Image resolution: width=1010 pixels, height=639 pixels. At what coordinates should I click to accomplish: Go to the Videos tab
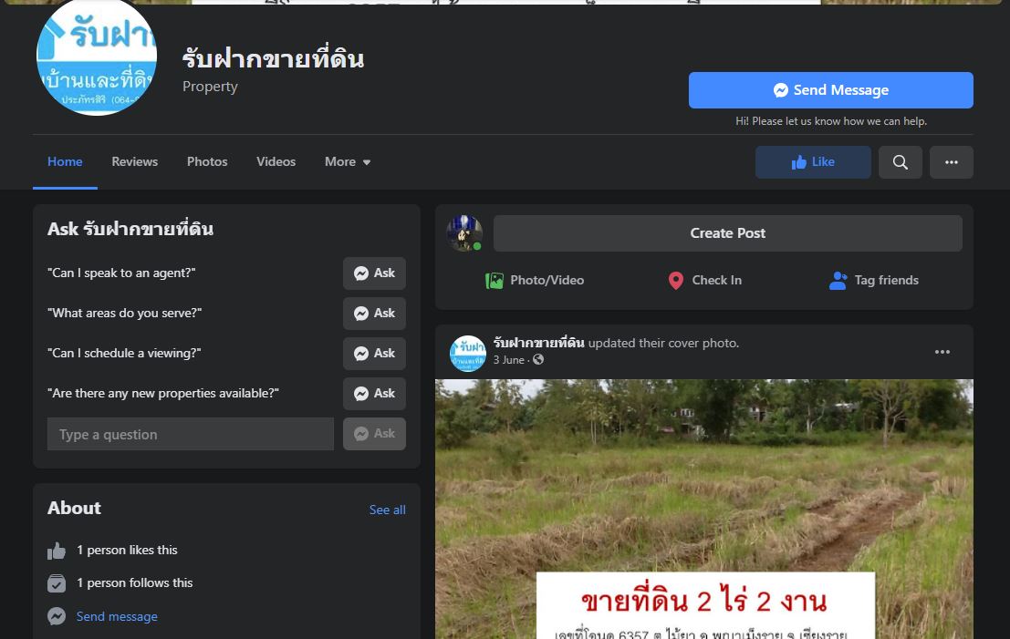pos(276,162)
